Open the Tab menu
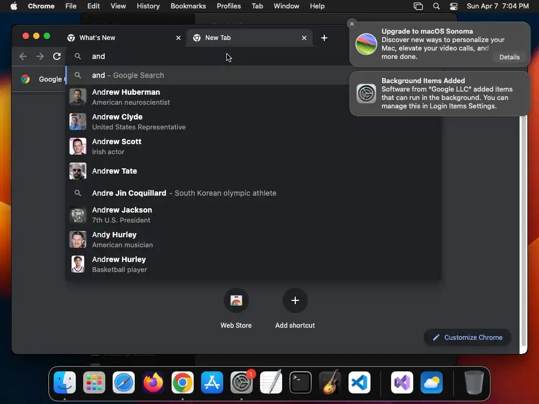Viewport: 539px width, 404px height. tap(257, 6)
